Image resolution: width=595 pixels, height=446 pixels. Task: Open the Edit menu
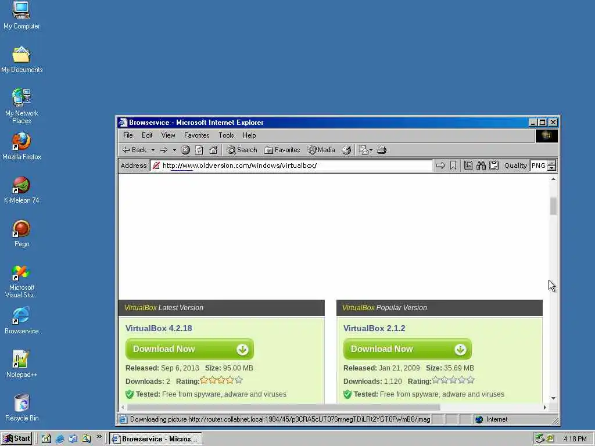[x=147, y=135]
